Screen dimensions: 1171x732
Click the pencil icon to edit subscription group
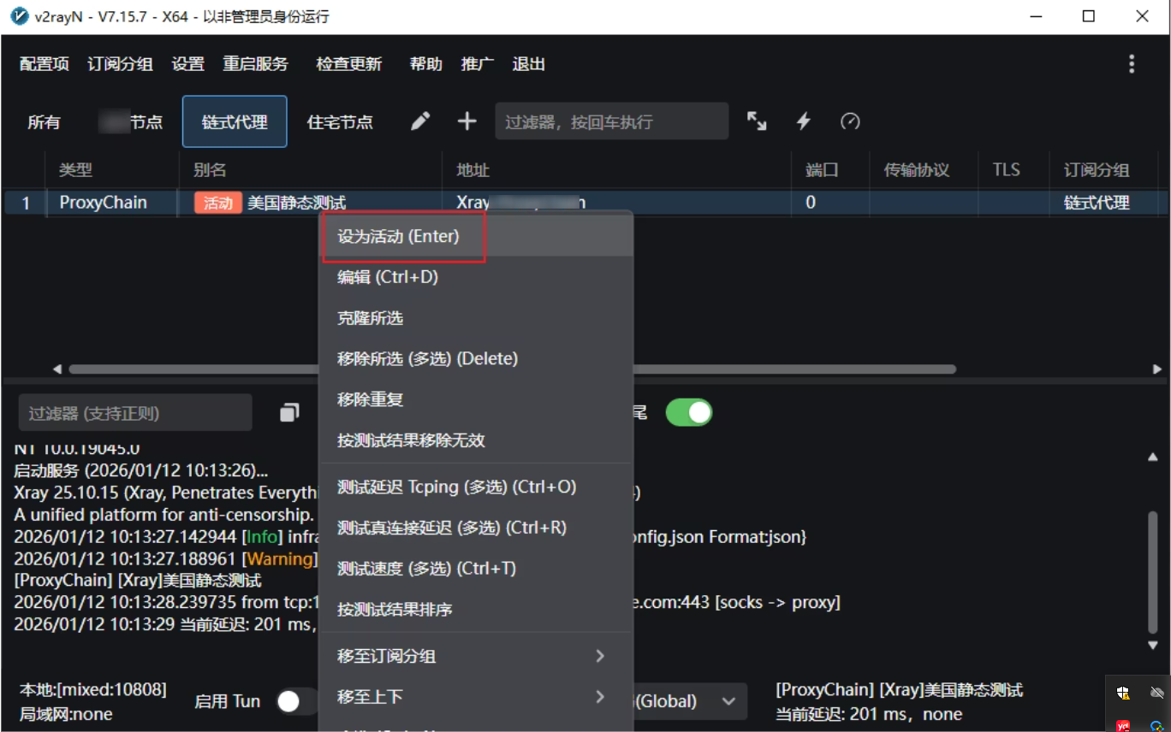click(x=419, y=122)
